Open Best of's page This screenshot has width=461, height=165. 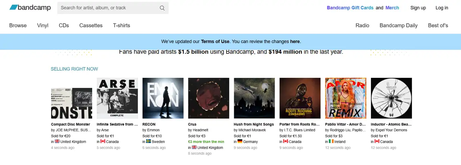(x=438, y=25)
